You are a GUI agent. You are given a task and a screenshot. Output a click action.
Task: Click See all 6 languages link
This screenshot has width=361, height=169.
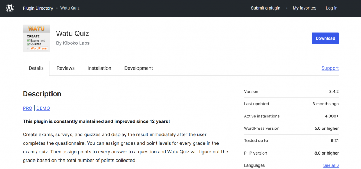coord(331,165)
